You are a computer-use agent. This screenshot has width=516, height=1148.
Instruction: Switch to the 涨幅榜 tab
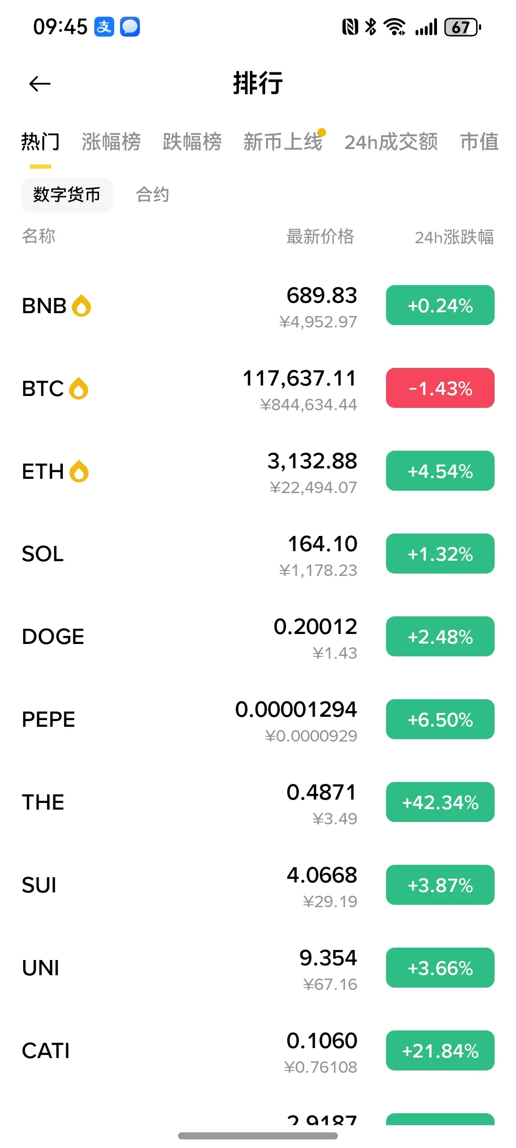click(x=111, y=142)
